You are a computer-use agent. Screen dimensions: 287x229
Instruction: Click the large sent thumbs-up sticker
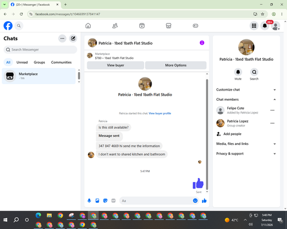[x=198, y=183]
